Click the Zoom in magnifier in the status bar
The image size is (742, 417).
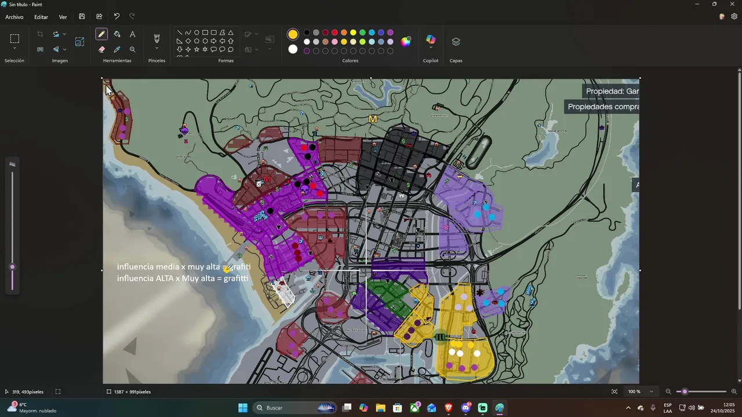tap(734, 392)
